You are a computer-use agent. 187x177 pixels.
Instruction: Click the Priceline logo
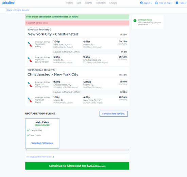click(x=8, y=3)
